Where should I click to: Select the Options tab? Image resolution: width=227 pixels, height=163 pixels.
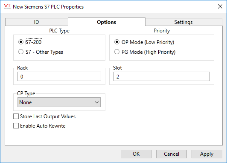point(107,22)
